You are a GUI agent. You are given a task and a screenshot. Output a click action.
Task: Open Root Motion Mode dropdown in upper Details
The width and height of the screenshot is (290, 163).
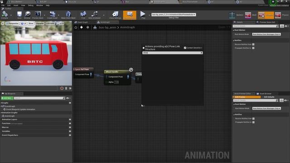pos(266,34)
